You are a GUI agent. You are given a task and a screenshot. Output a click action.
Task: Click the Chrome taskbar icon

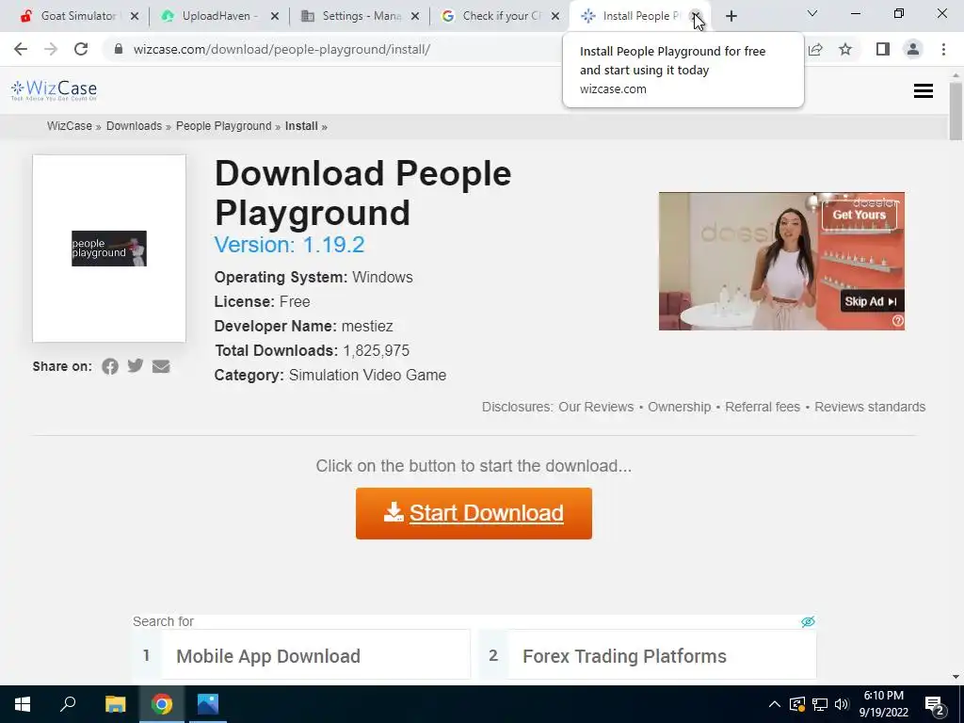[162, 704]
